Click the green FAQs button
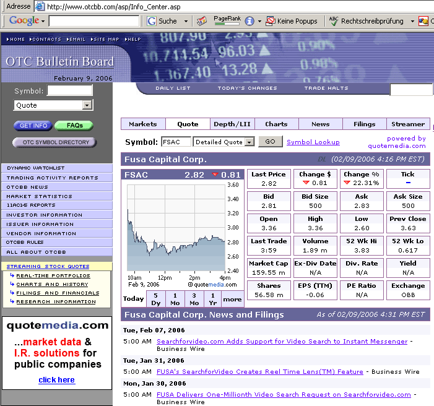The width and height of the screenshot is (434, 406). click(74, 126)
